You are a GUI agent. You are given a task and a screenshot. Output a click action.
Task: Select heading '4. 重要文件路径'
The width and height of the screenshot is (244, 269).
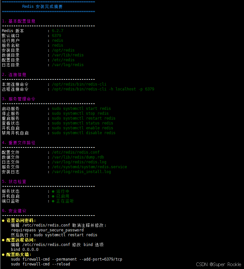(x=18, y=143)
